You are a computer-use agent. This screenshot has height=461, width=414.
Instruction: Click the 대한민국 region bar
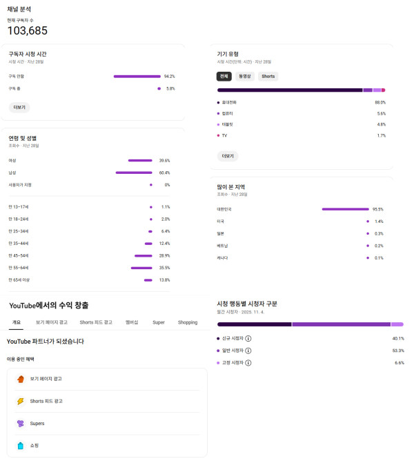point(345,209)
